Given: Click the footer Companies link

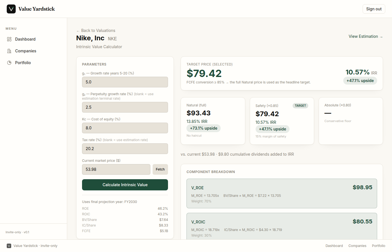Looking at the screenshot, I should pyautogui.click(x=357, y=246).
